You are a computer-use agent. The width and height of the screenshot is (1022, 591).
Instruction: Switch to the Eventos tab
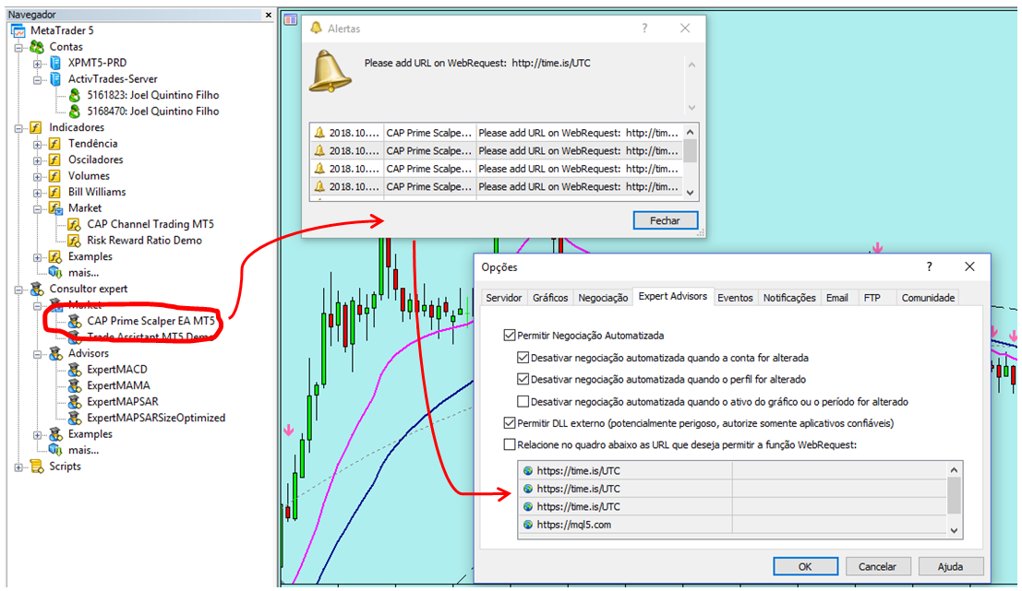click(735, 298)
